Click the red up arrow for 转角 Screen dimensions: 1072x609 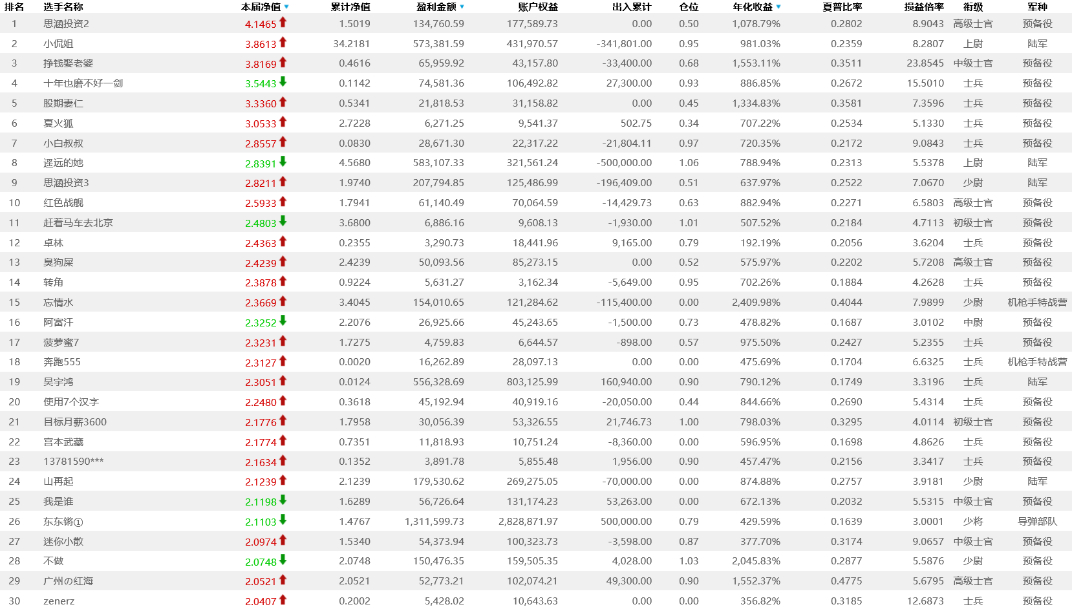point(283,281)
